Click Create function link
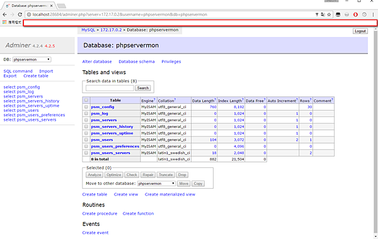Viewport: 378px width, 239px height. click(x=138, y=214)
